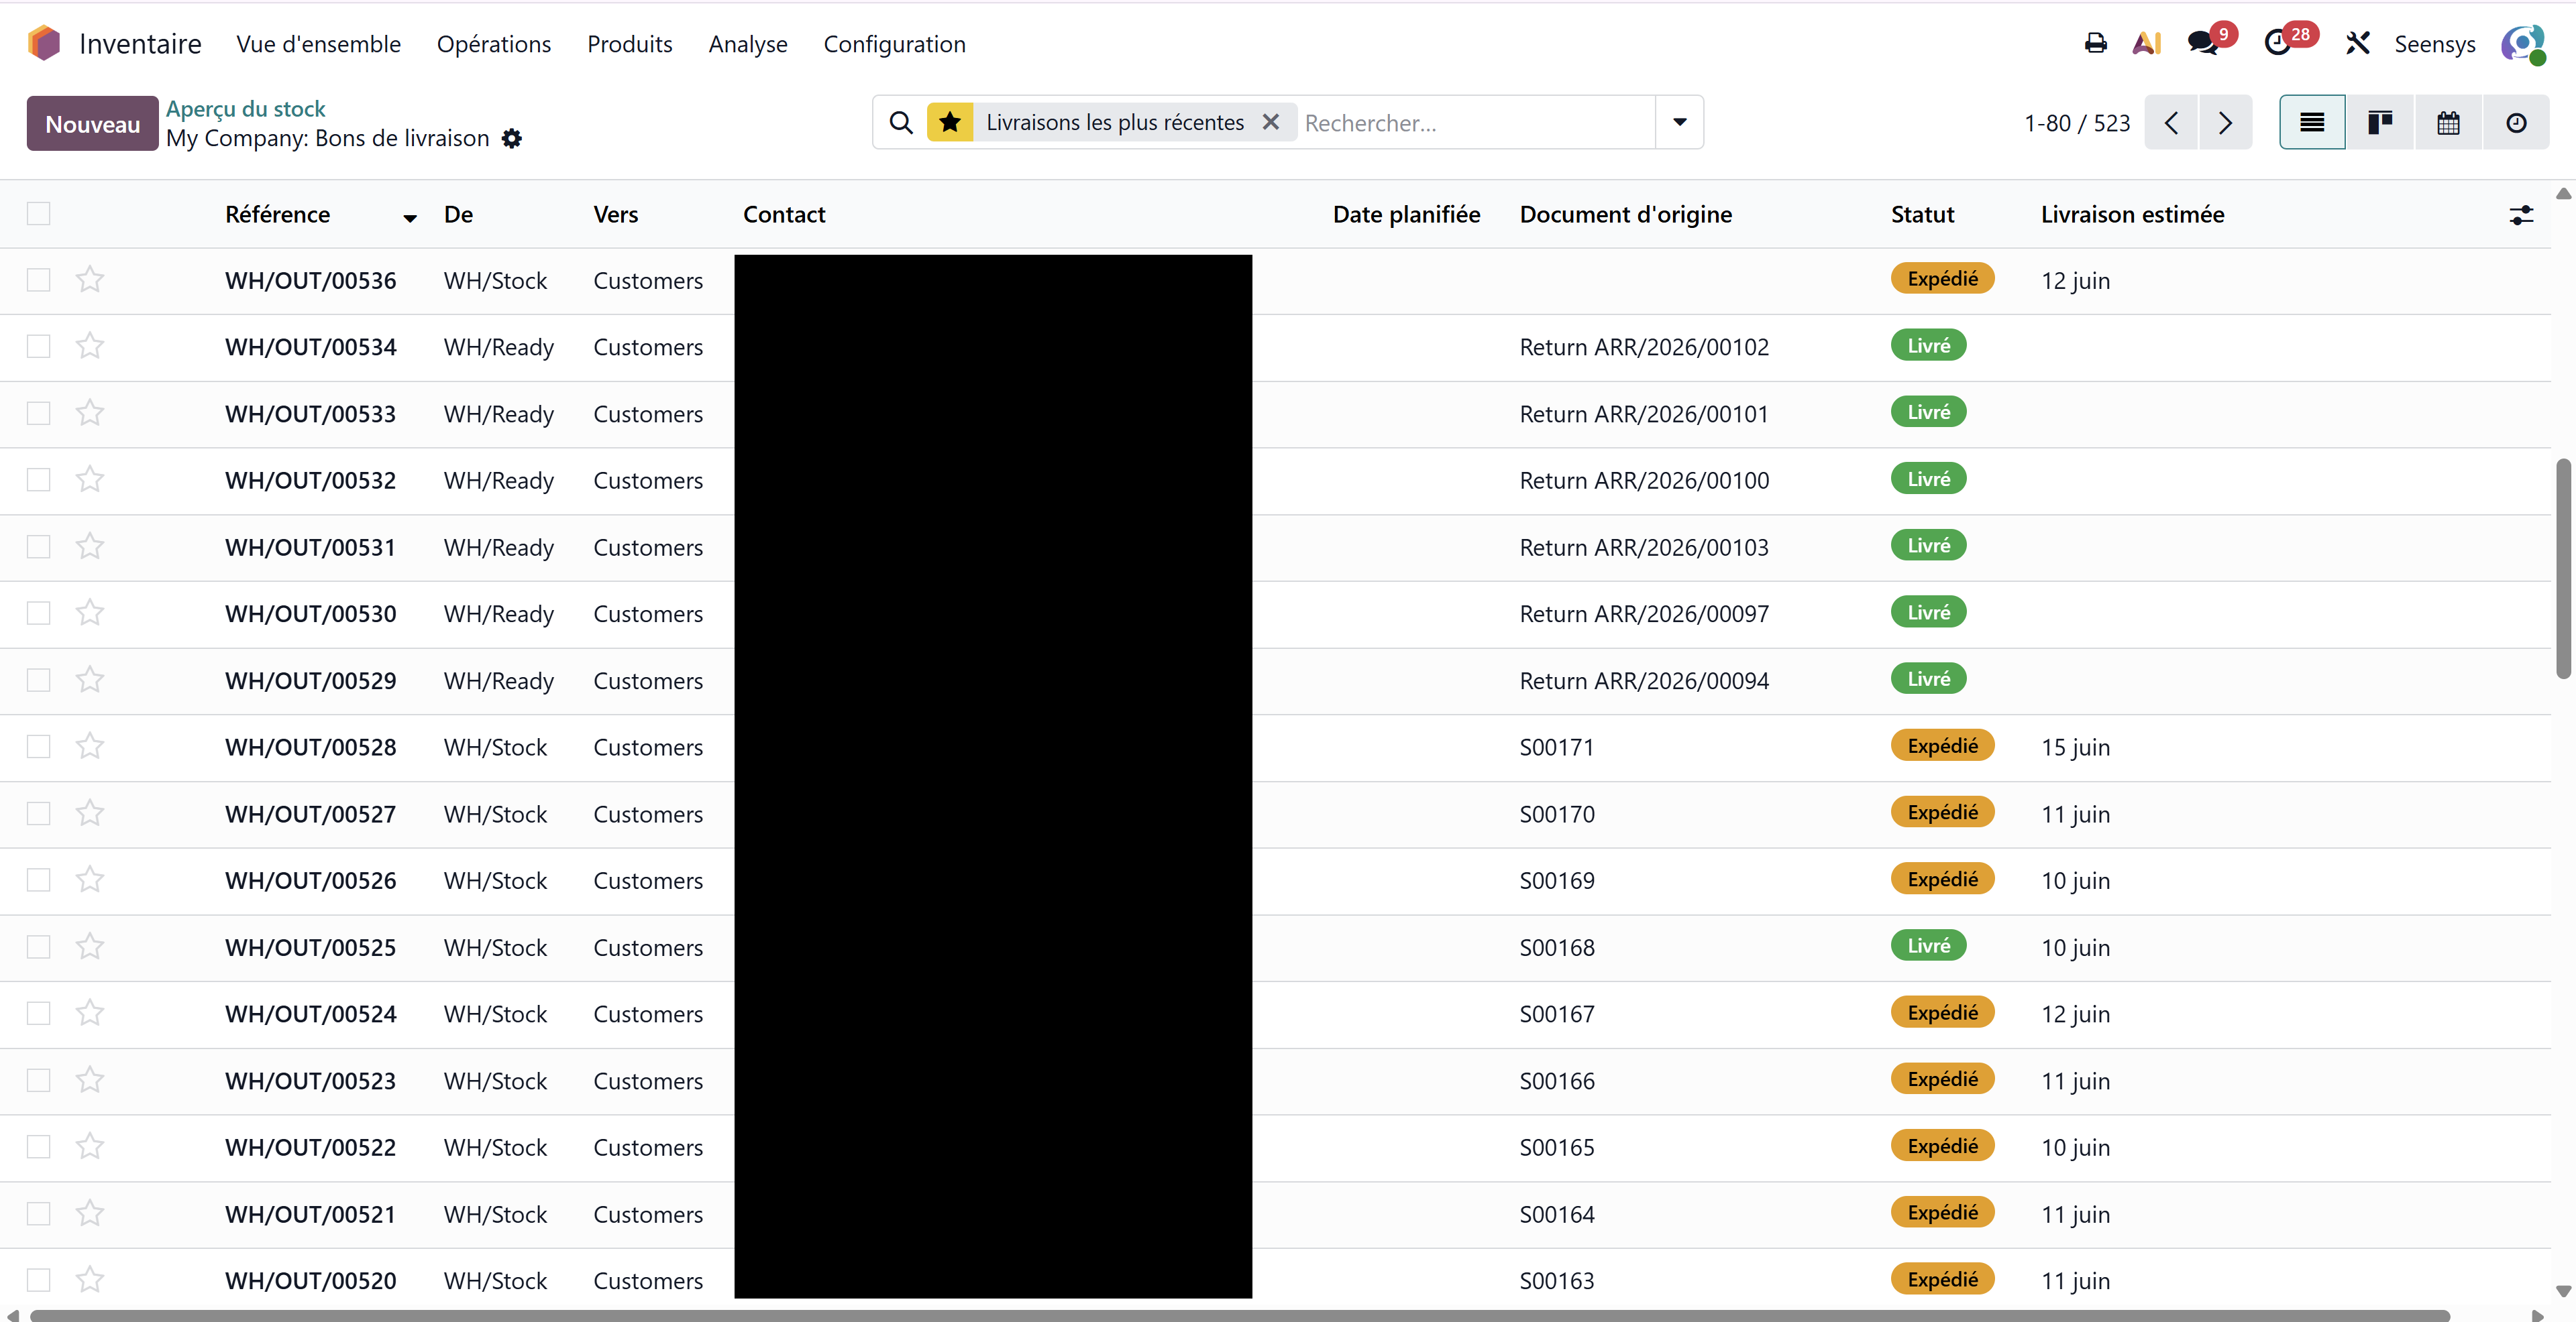Toggle the select-all header checkbox
Viewport: 2576px width, 1322px height.
[x=38, y=213]
